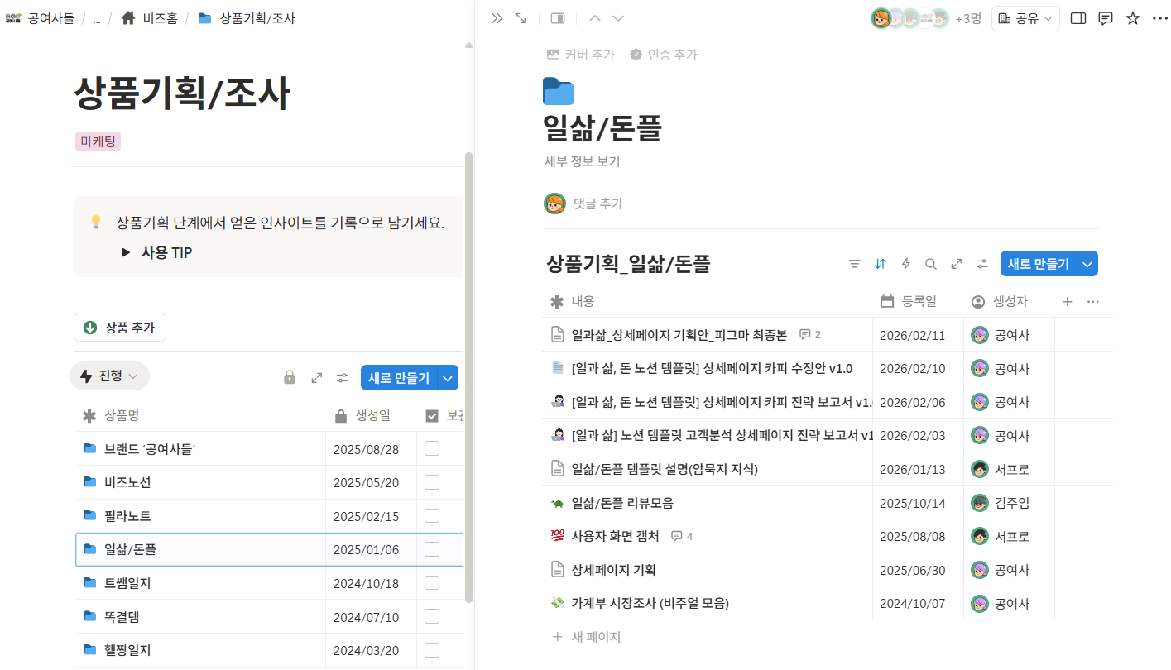Close the side peek with double chevron icon
The width and height of the screenshot is (1171, 670).
[497, 18]
